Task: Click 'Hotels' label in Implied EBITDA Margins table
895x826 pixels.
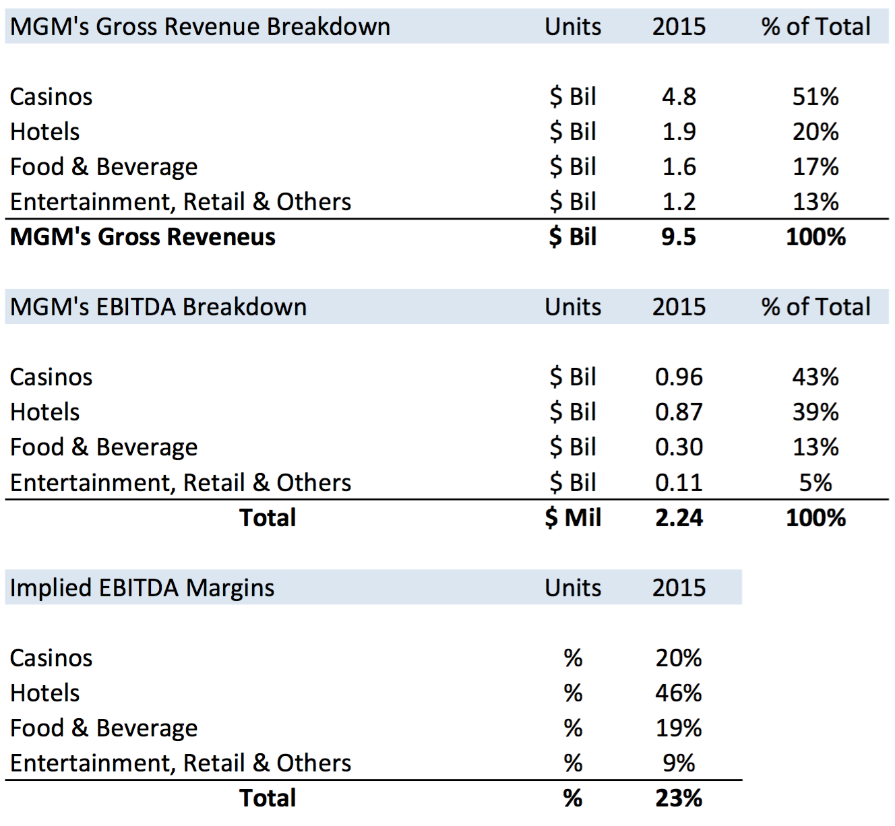Action: click(x=45, y=693)
